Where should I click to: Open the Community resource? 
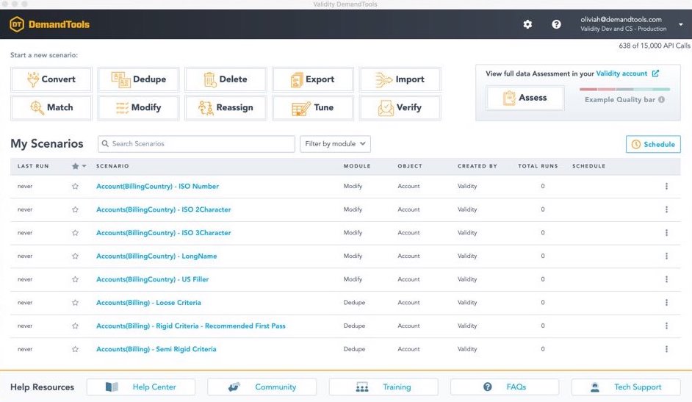coord(262,387)
